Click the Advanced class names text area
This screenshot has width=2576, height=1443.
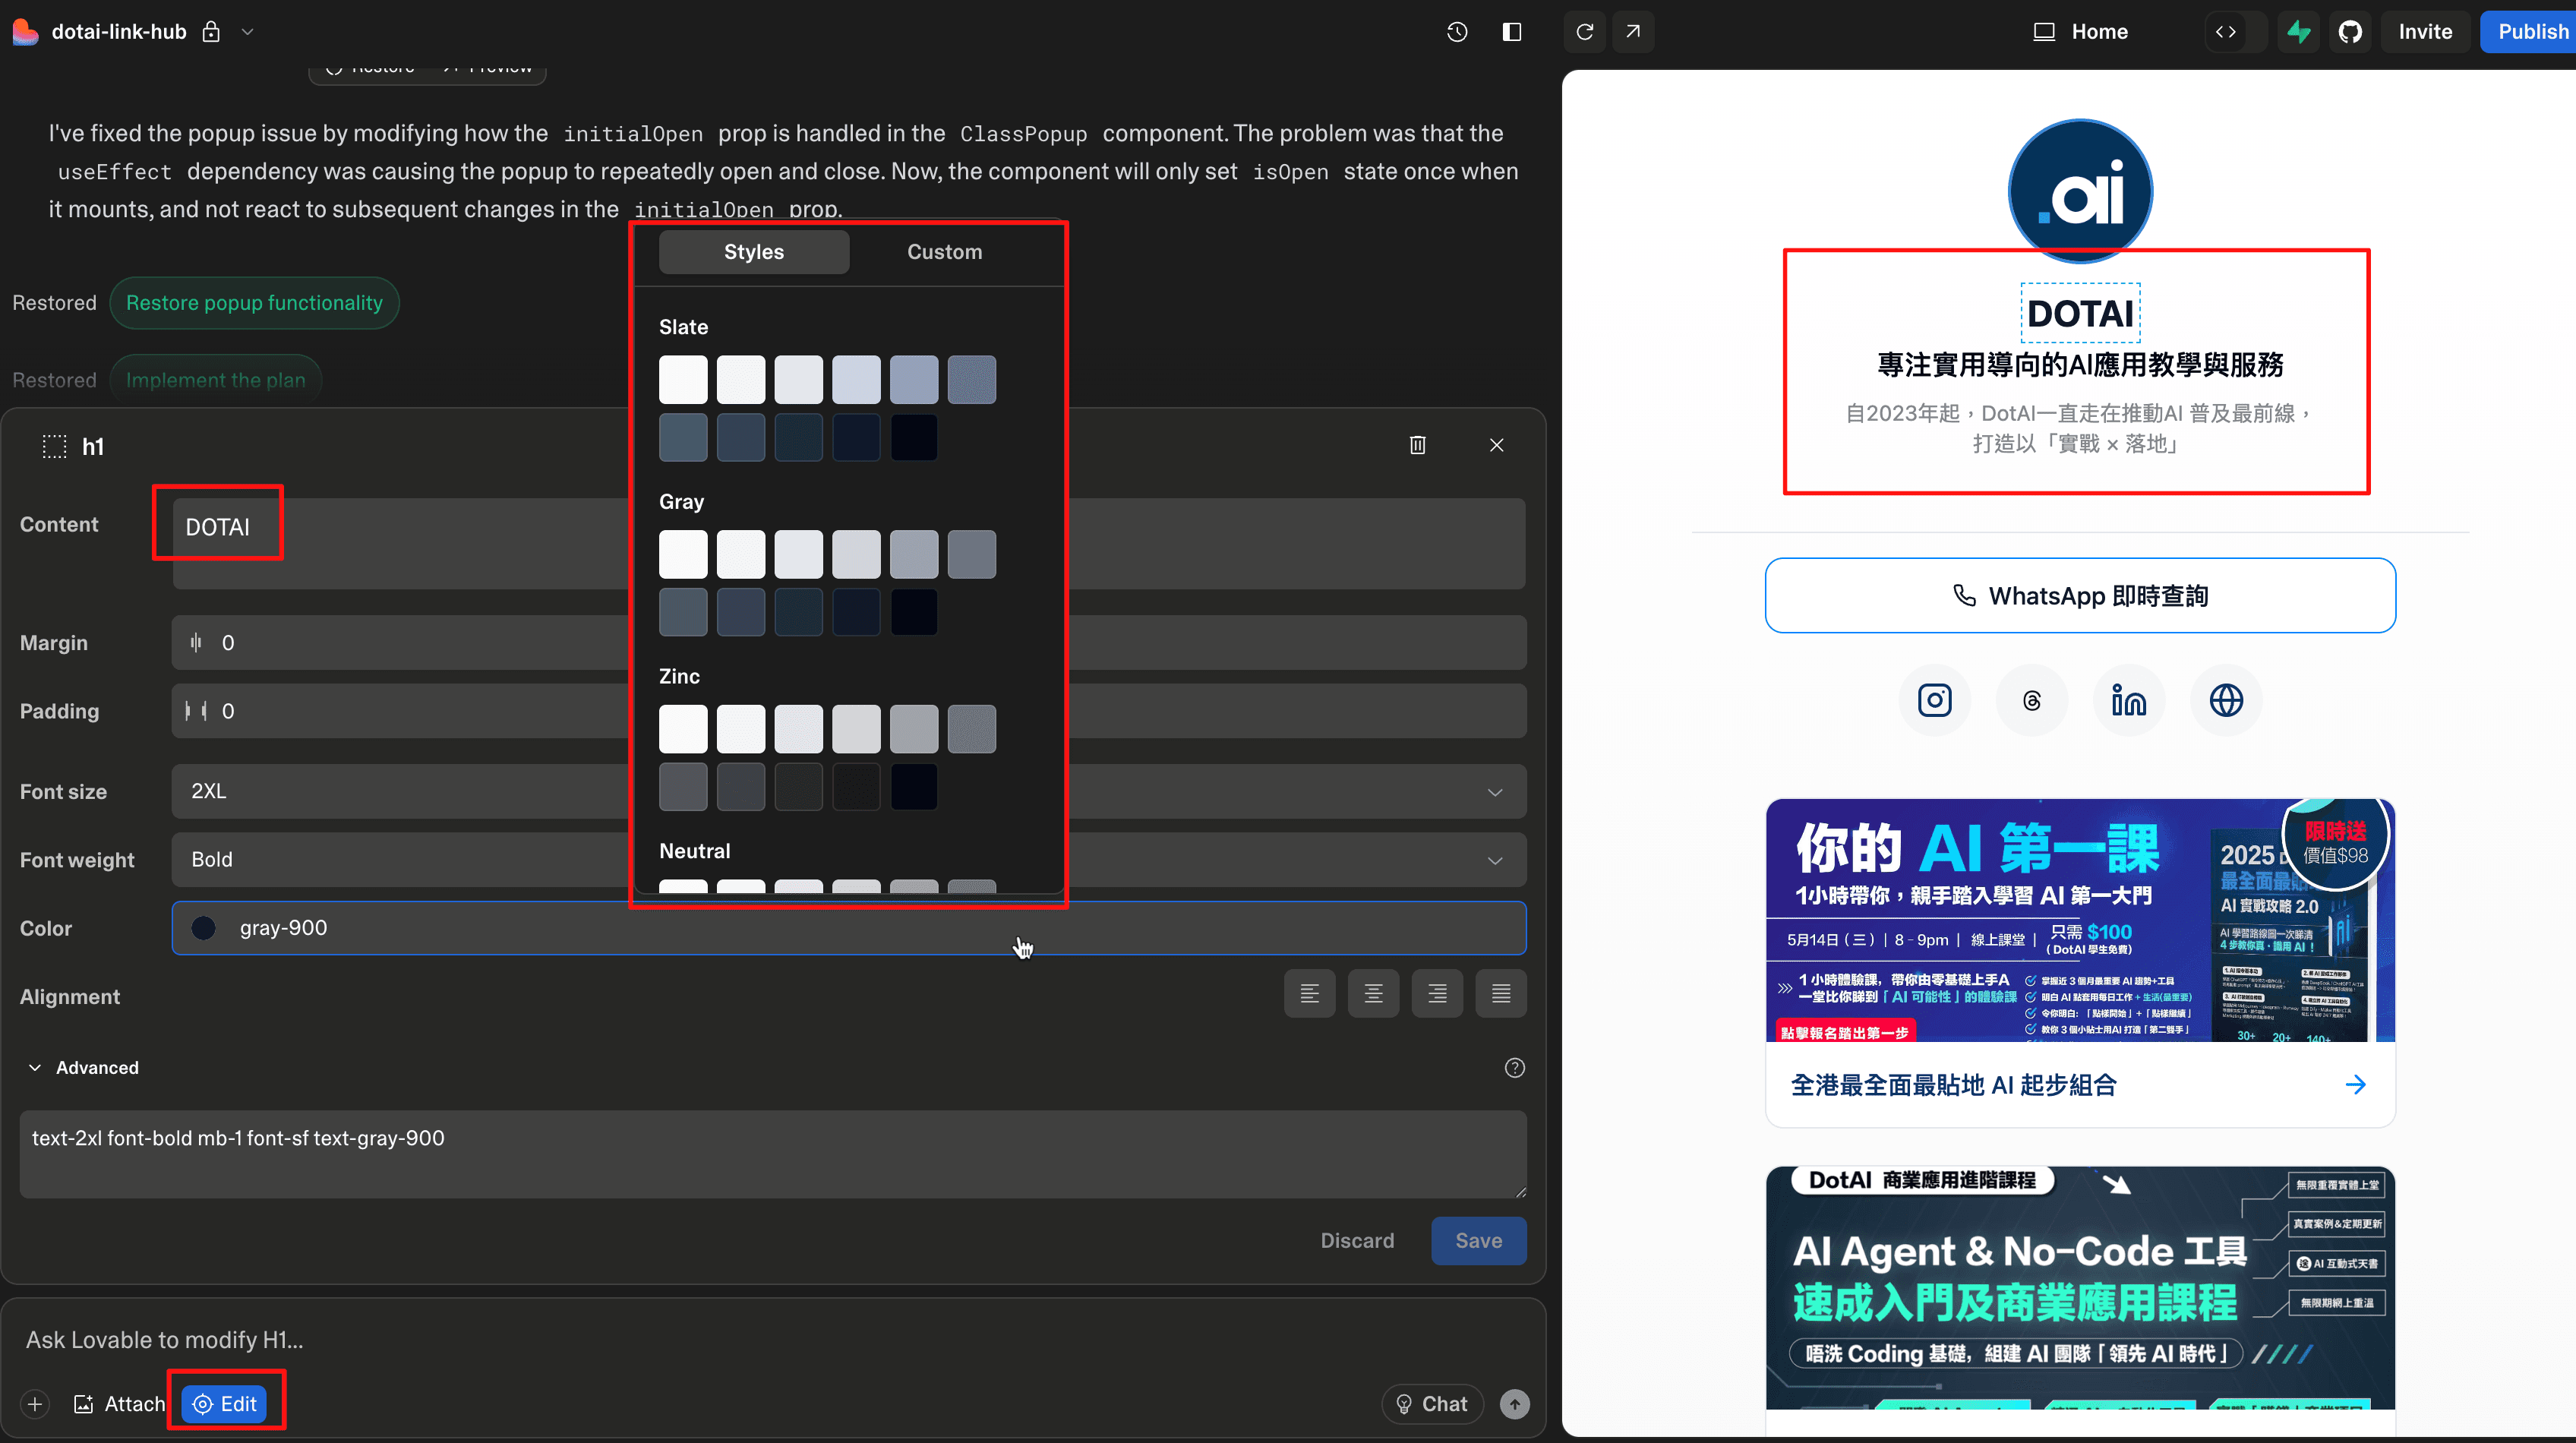773,1154
